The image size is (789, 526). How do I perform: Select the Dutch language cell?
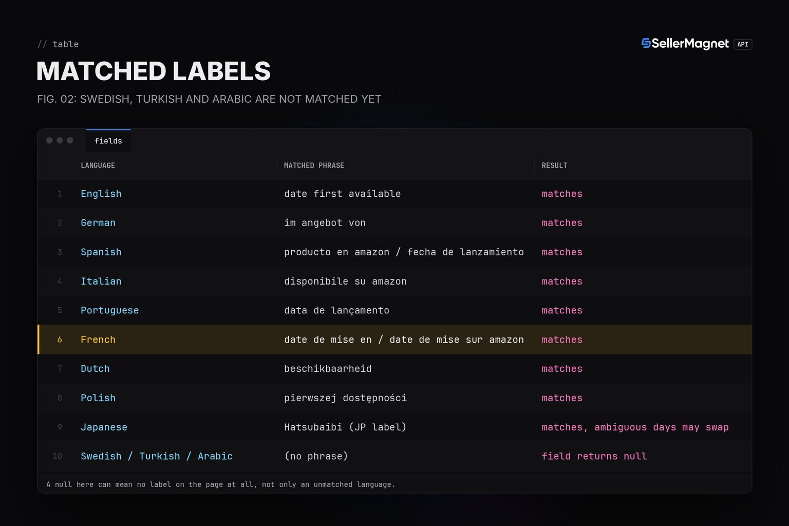(95, 369)
